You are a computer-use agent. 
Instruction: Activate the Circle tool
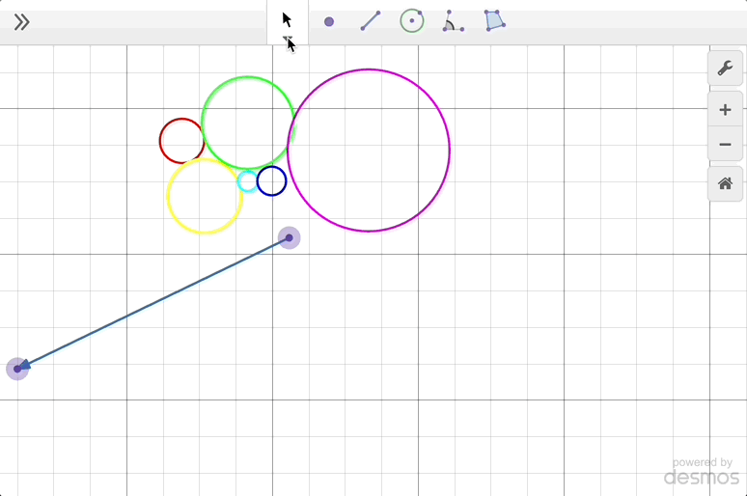tap(412, 21)
